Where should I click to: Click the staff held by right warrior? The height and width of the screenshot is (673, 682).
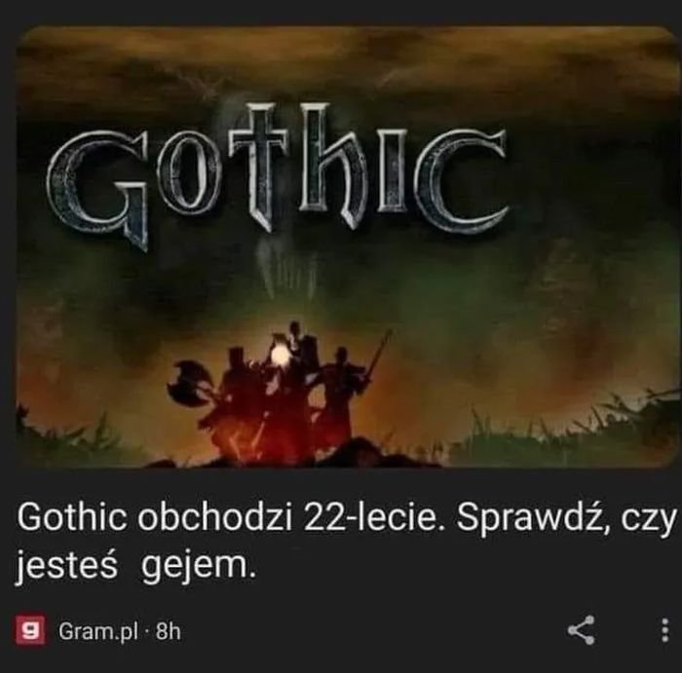pyautogui.click(x=376, y=355)
